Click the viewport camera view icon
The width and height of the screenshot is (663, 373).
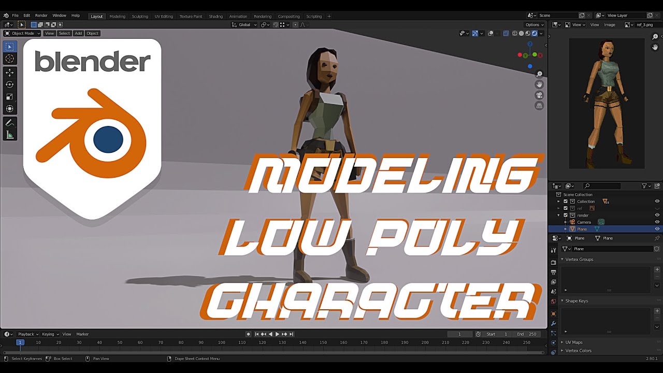click(539, 95)
